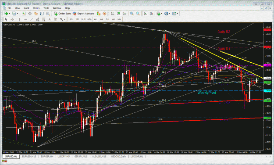
Task: Click the Zoom Out magnifier
Action: pos(138,14)
